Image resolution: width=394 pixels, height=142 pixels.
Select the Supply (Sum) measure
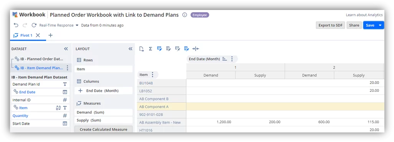(104, 120)
